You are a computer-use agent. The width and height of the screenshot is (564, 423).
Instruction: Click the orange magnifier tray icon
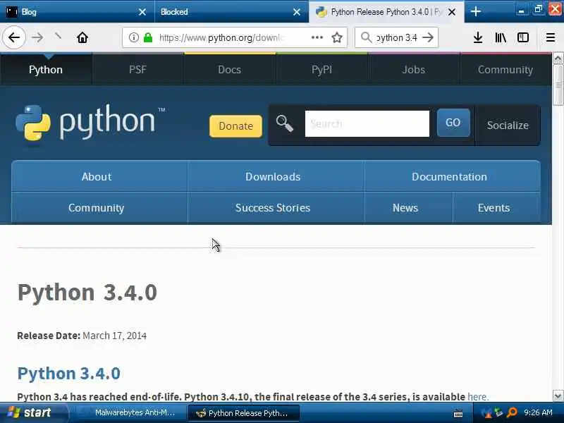tap(512, 412)
